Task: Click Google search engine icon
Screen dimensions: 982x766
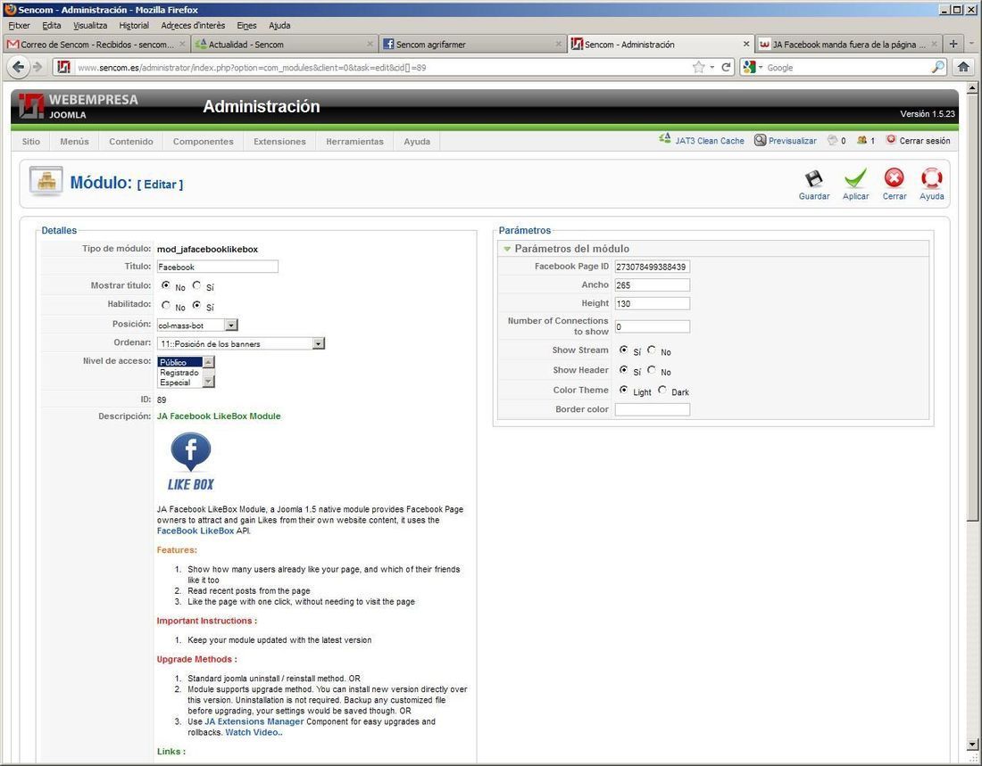Action: tap(749, 67)
